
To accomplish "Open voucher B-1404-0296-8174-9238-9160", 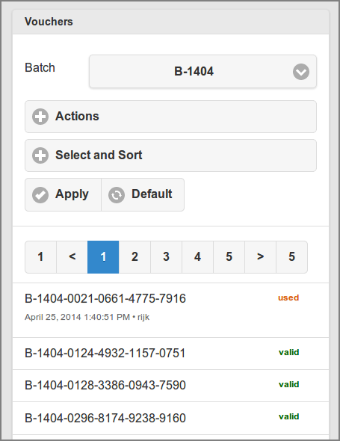I will (170, 419).
